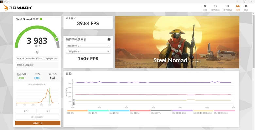255x130 pixels.
Task: Click the 保存 save button
Action: (x=48, y=111)
